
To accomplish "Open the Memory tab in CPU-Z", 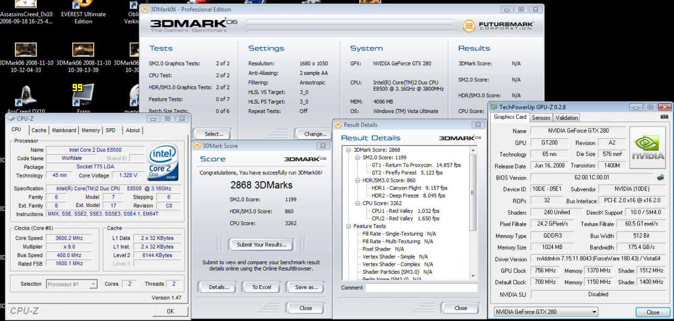I will (x=91, y=130).
